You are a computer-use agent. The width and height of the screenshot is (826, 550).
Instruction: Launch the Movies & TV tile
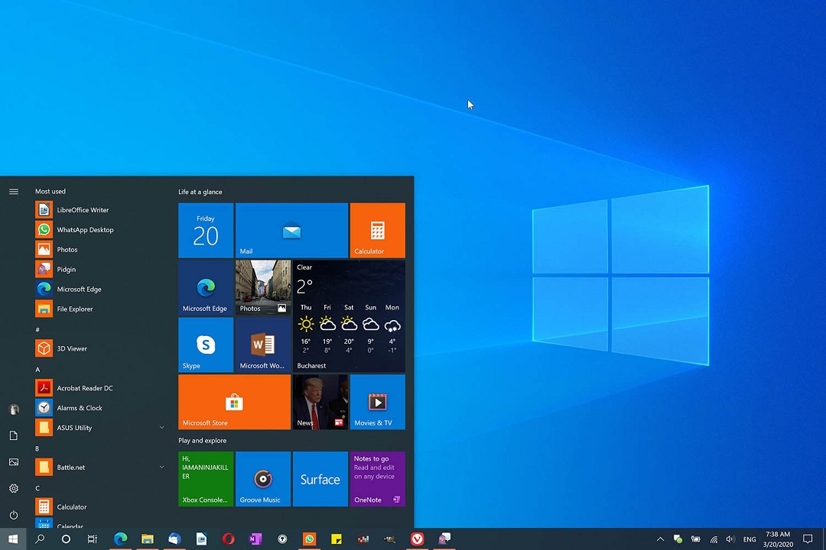377,402
